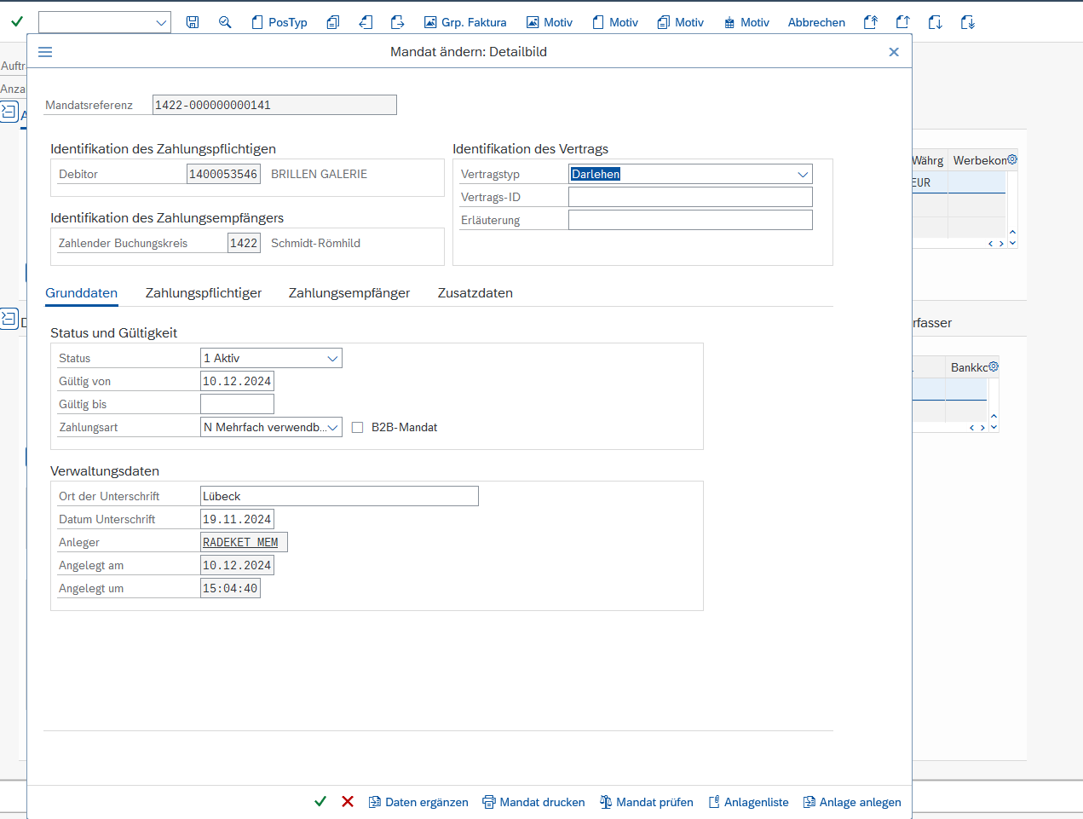Close the Mandat ändern dialog with X
The image size is (1083, 819).
894,52
